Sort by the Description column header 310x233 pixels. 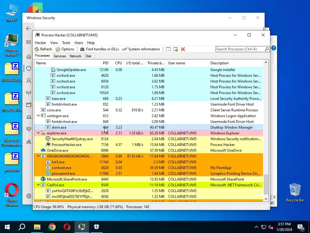click(236, 63)
